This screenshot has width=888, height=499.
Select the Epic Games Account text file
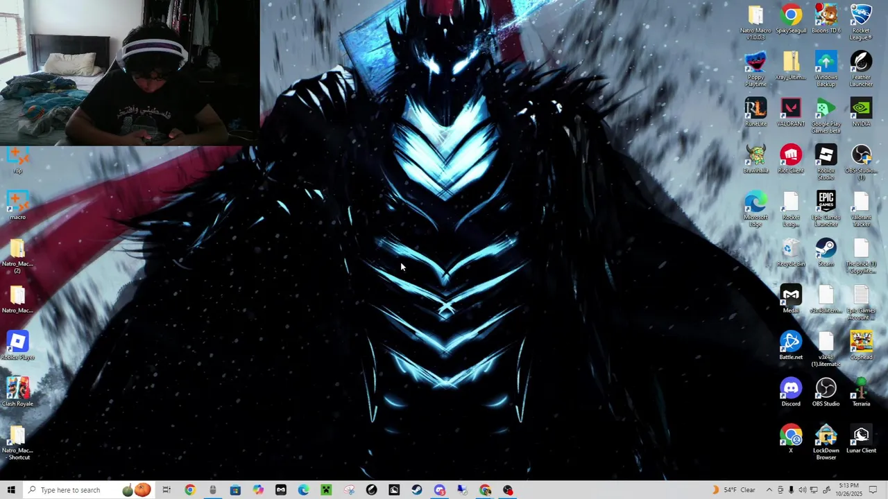[x=861, y=302]
